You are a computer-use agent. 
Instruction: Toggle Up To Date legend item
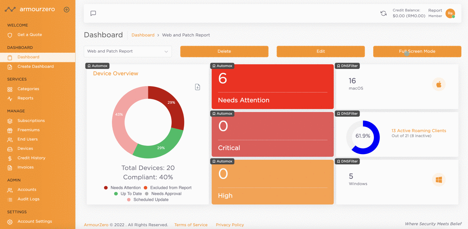click(128, 194)
